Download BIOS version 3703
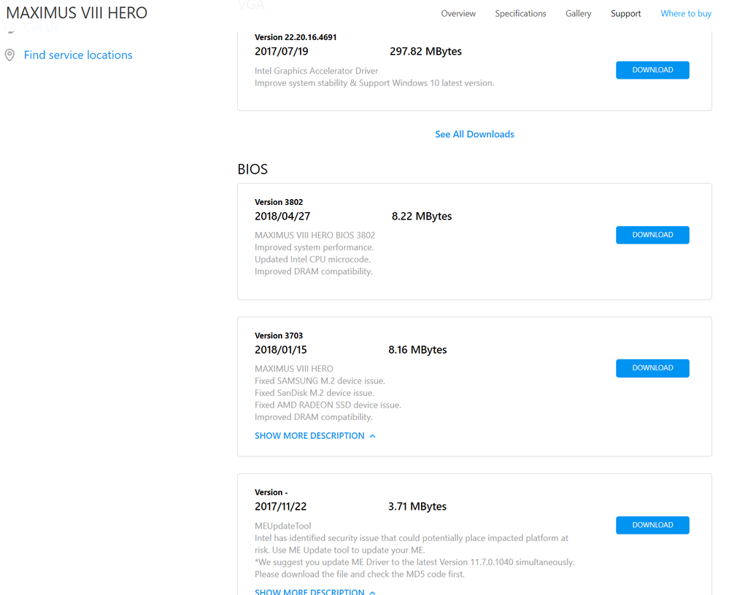Image resolution: width=729 pixels, height=595 pixels. [x=652, y=368]
